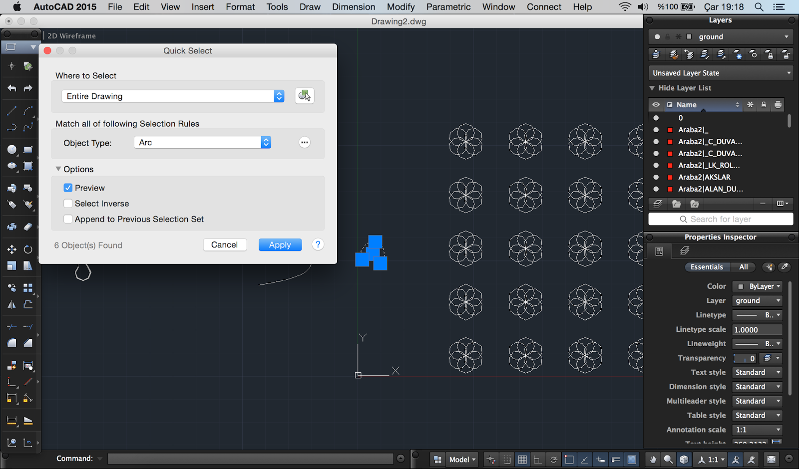Screen dimensions: 799x469
Task: Select the Ellipse tool
Action: click(x=12, y=166)
